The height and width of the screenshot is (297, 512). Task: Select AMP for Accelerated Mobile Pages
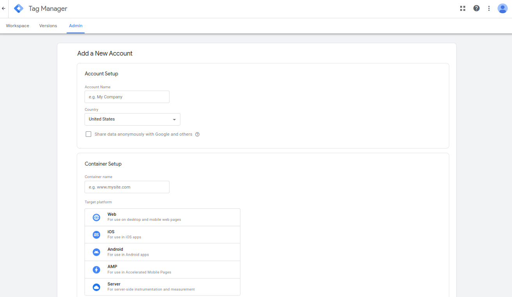point(162,269)
